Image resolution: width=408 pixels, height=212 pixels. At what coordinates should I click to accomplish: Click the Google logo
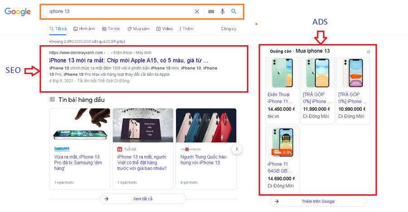pos(18,12)
